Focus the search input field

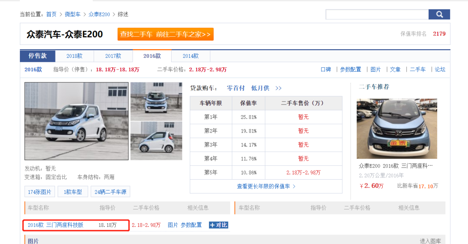point(377,14)
